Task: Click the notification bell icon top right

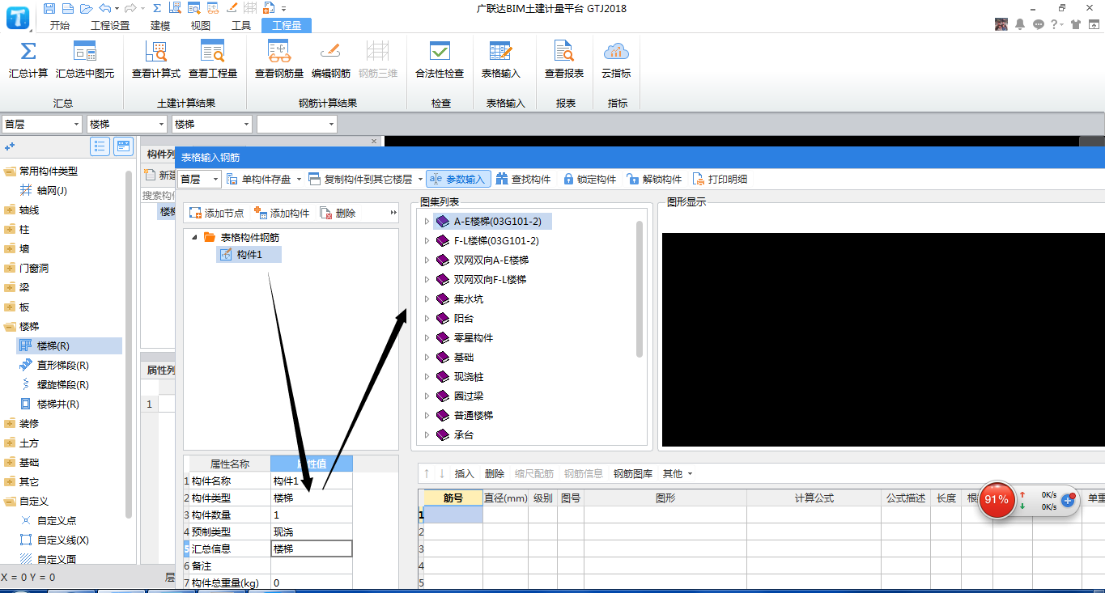Action: pyautogui.click(x=1021, y=24)
